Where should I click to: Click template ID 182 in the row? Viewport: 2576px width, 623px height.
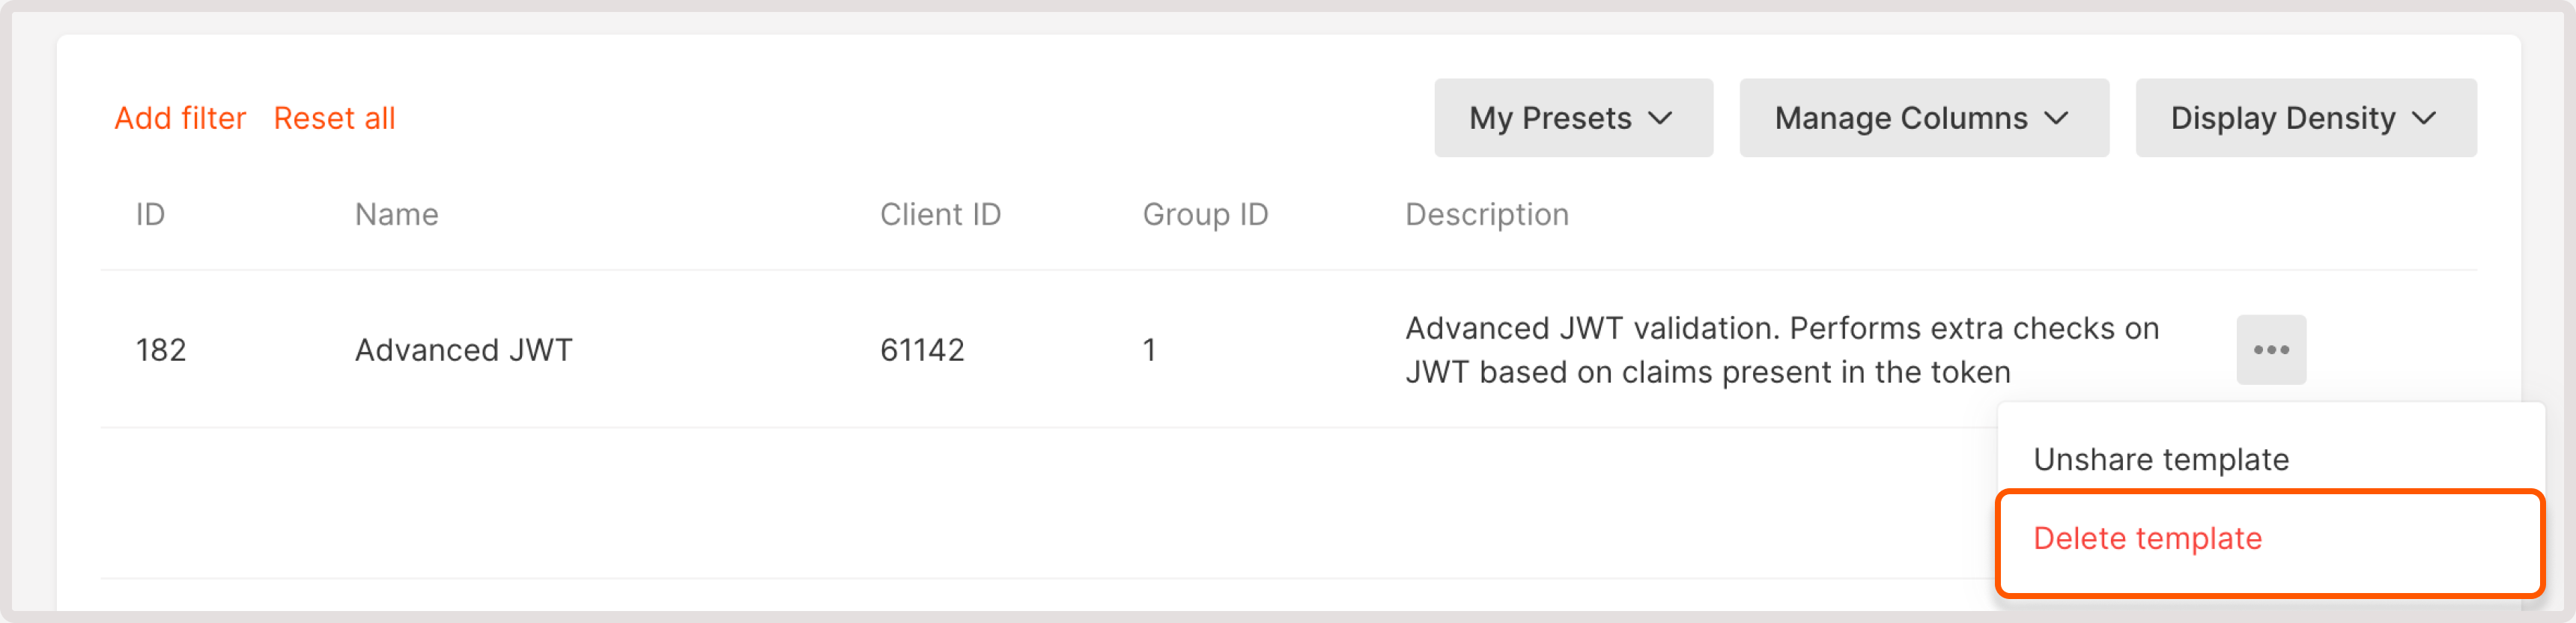coord(161,350)
